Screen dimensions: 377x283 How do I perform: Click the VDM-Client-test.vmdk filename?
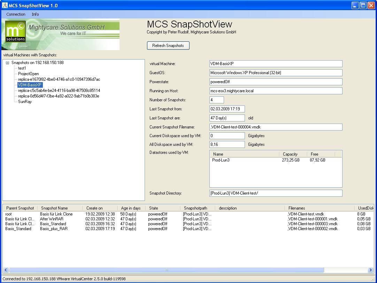click(x=306, y=214)
